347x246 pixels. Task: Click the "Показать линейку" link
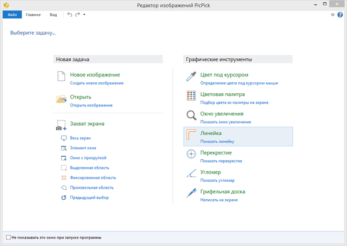tap(216, 141)
